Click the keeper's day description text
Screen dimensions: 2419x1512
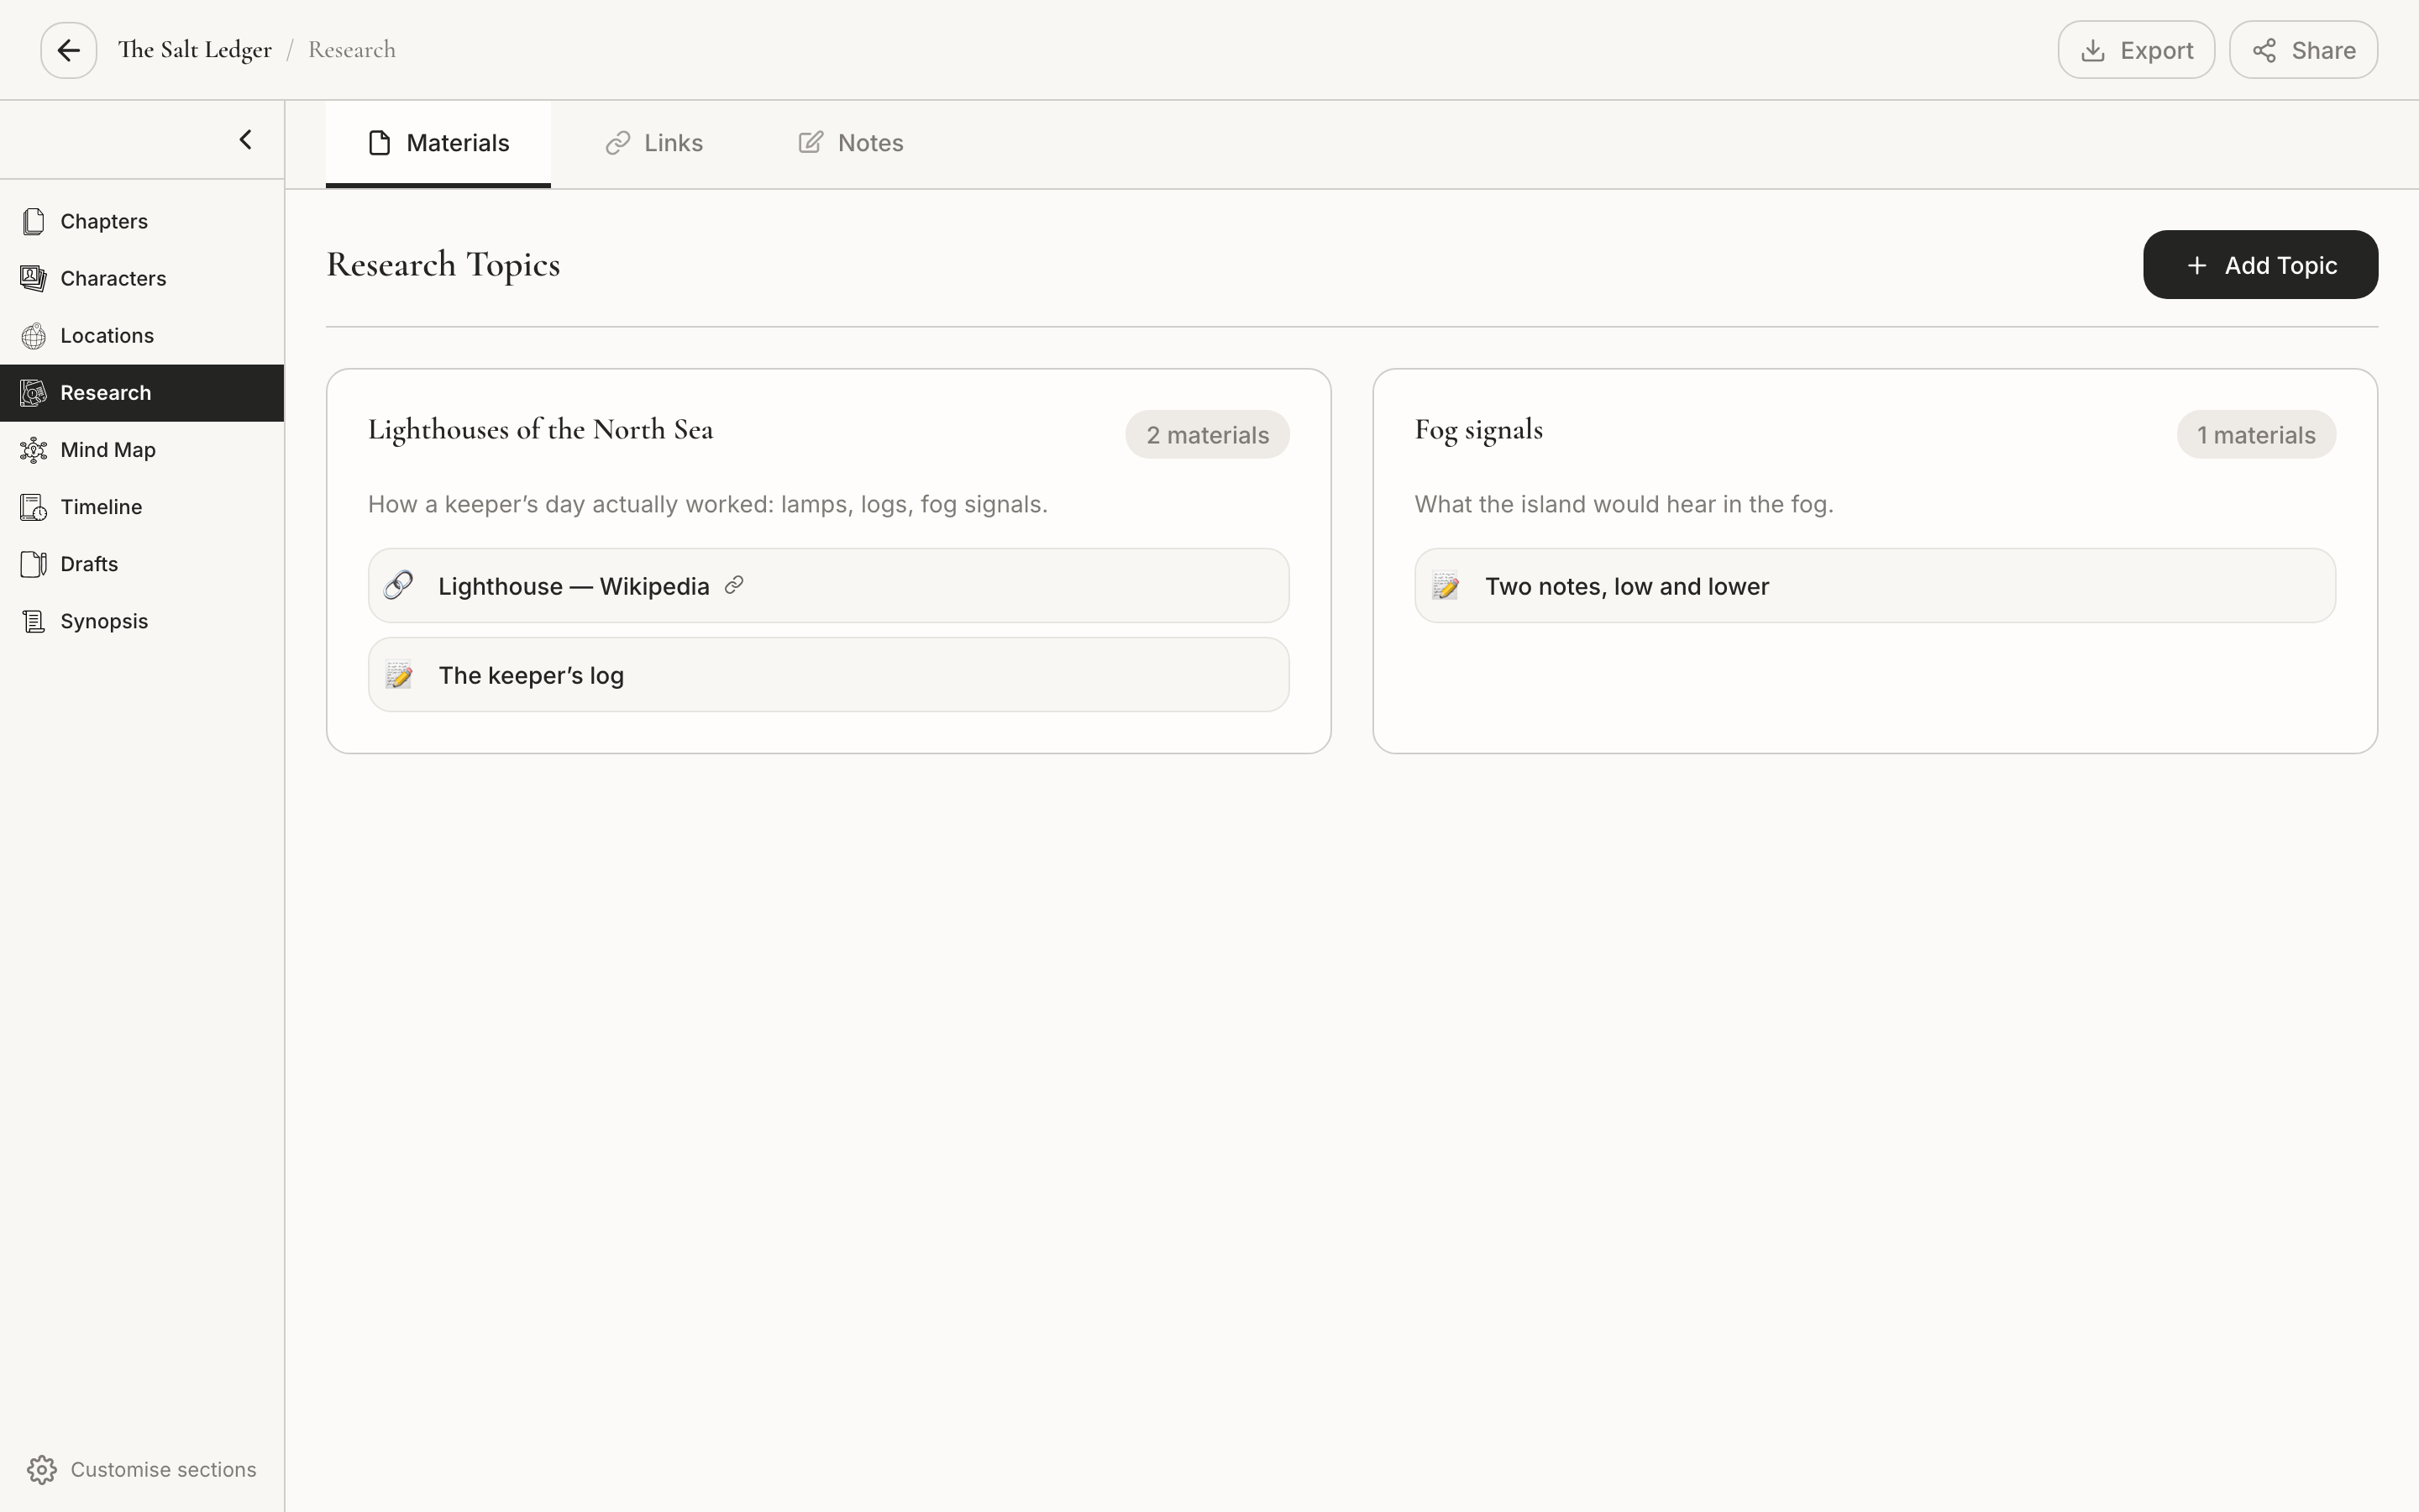708,504
